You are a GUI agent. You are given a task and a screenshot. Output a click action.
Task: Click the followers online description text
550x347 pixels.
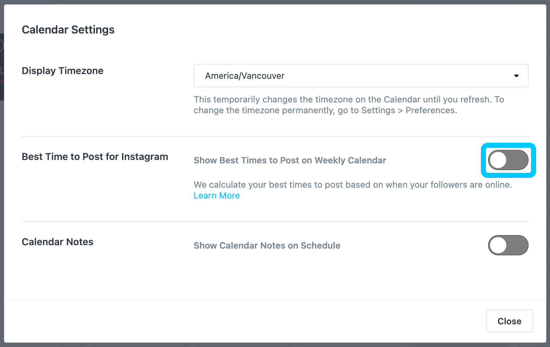pos(353,185)
